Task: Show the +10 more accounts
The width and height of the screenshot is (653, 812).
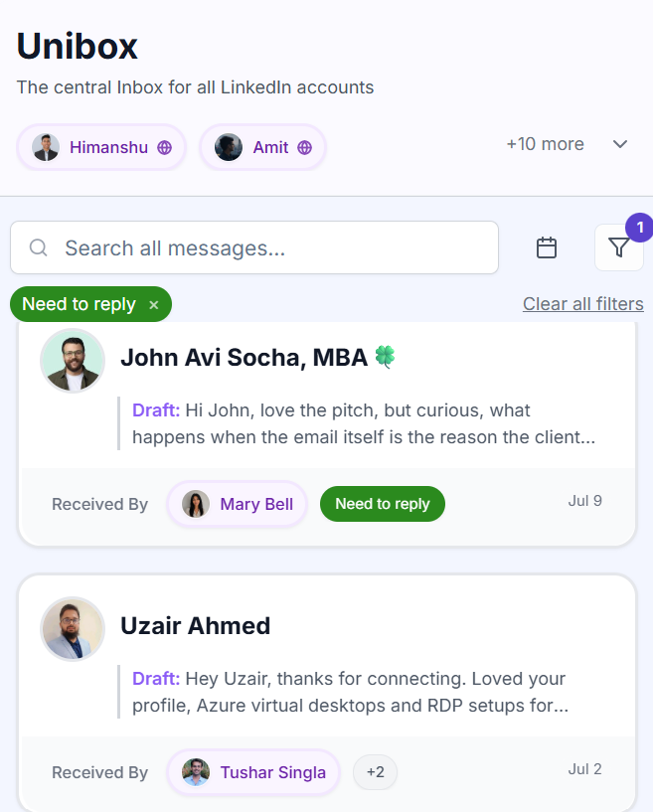Action: click(546, 144)
